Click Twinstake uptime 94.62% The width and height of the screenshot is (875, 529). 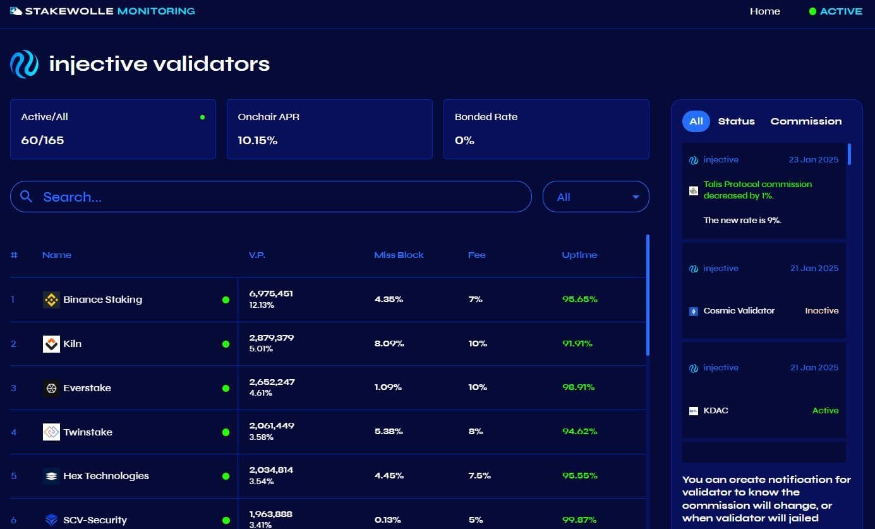(579, 432)
